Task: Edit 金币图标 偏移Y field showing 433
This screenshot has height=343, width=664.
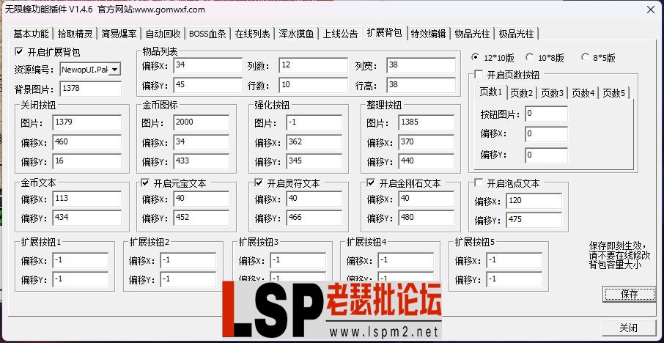Action: pos(201,162)
